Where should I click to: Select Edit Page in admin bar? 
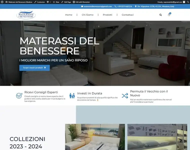coord(66,2)
